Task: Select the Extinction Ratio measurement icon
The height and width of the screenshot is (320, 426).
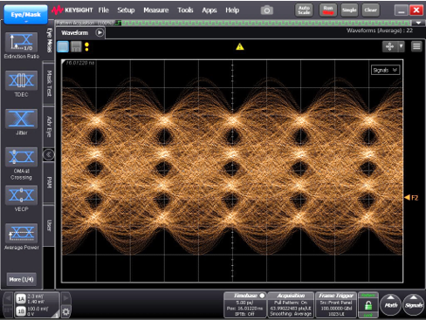Action: pos(22,43)
